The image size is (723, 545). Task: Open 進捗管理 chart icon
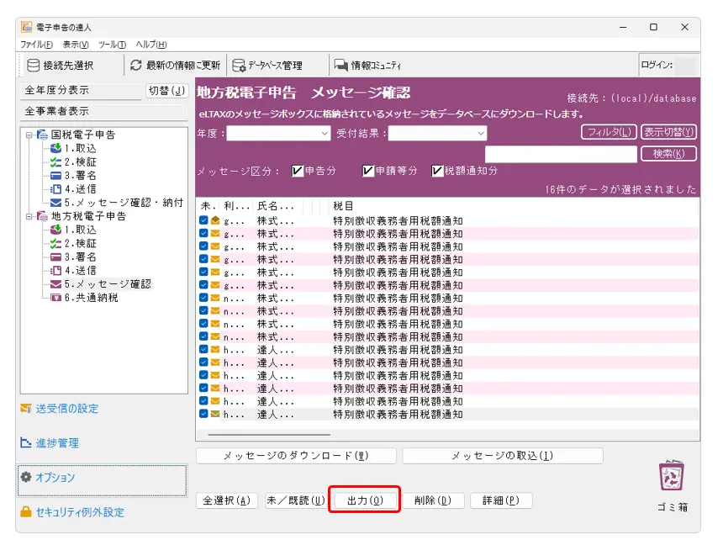26,442
